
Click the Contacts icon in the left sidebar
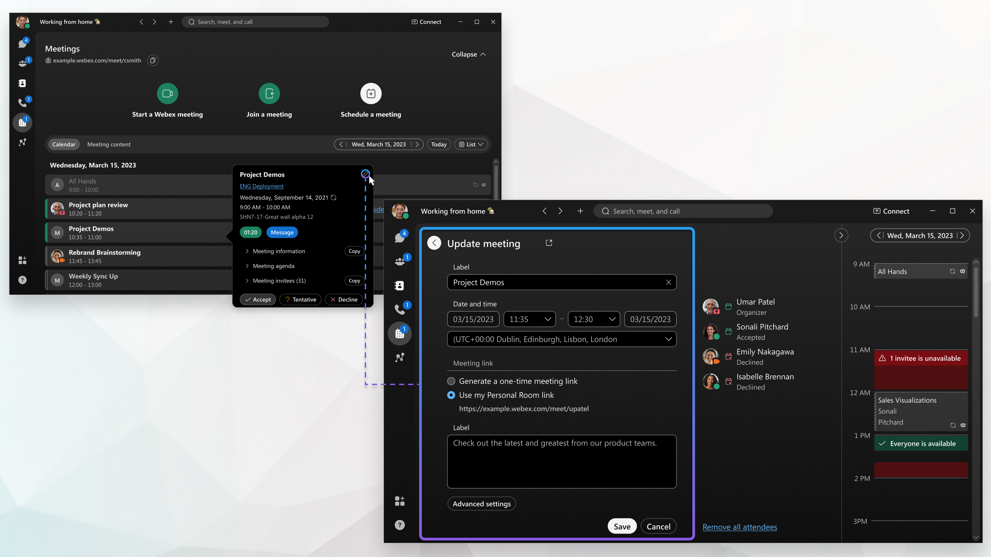(x=22, y=82)
